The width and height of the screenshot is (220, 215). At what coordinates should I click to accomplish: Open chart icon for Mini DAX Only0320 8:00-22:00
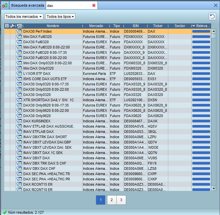[x=19, y=63]
